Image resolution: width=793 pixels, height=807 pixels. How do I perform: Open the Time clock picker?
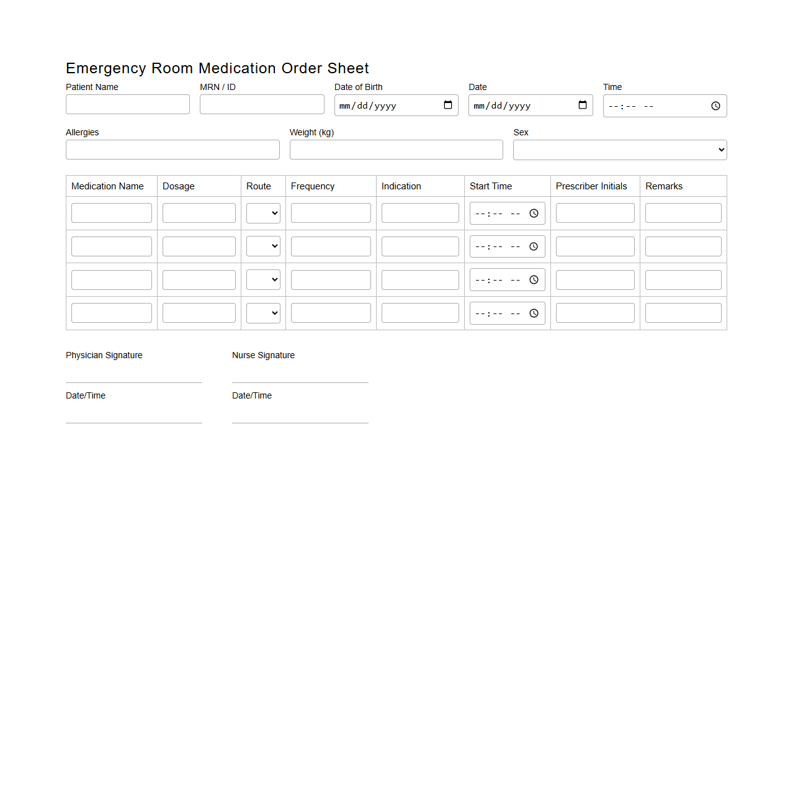715,106
